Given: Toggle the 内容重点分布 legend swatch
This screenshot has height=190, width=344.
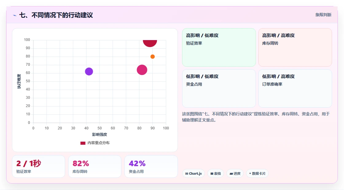Looking at the screenshot, I should click(x=83, y=143).
